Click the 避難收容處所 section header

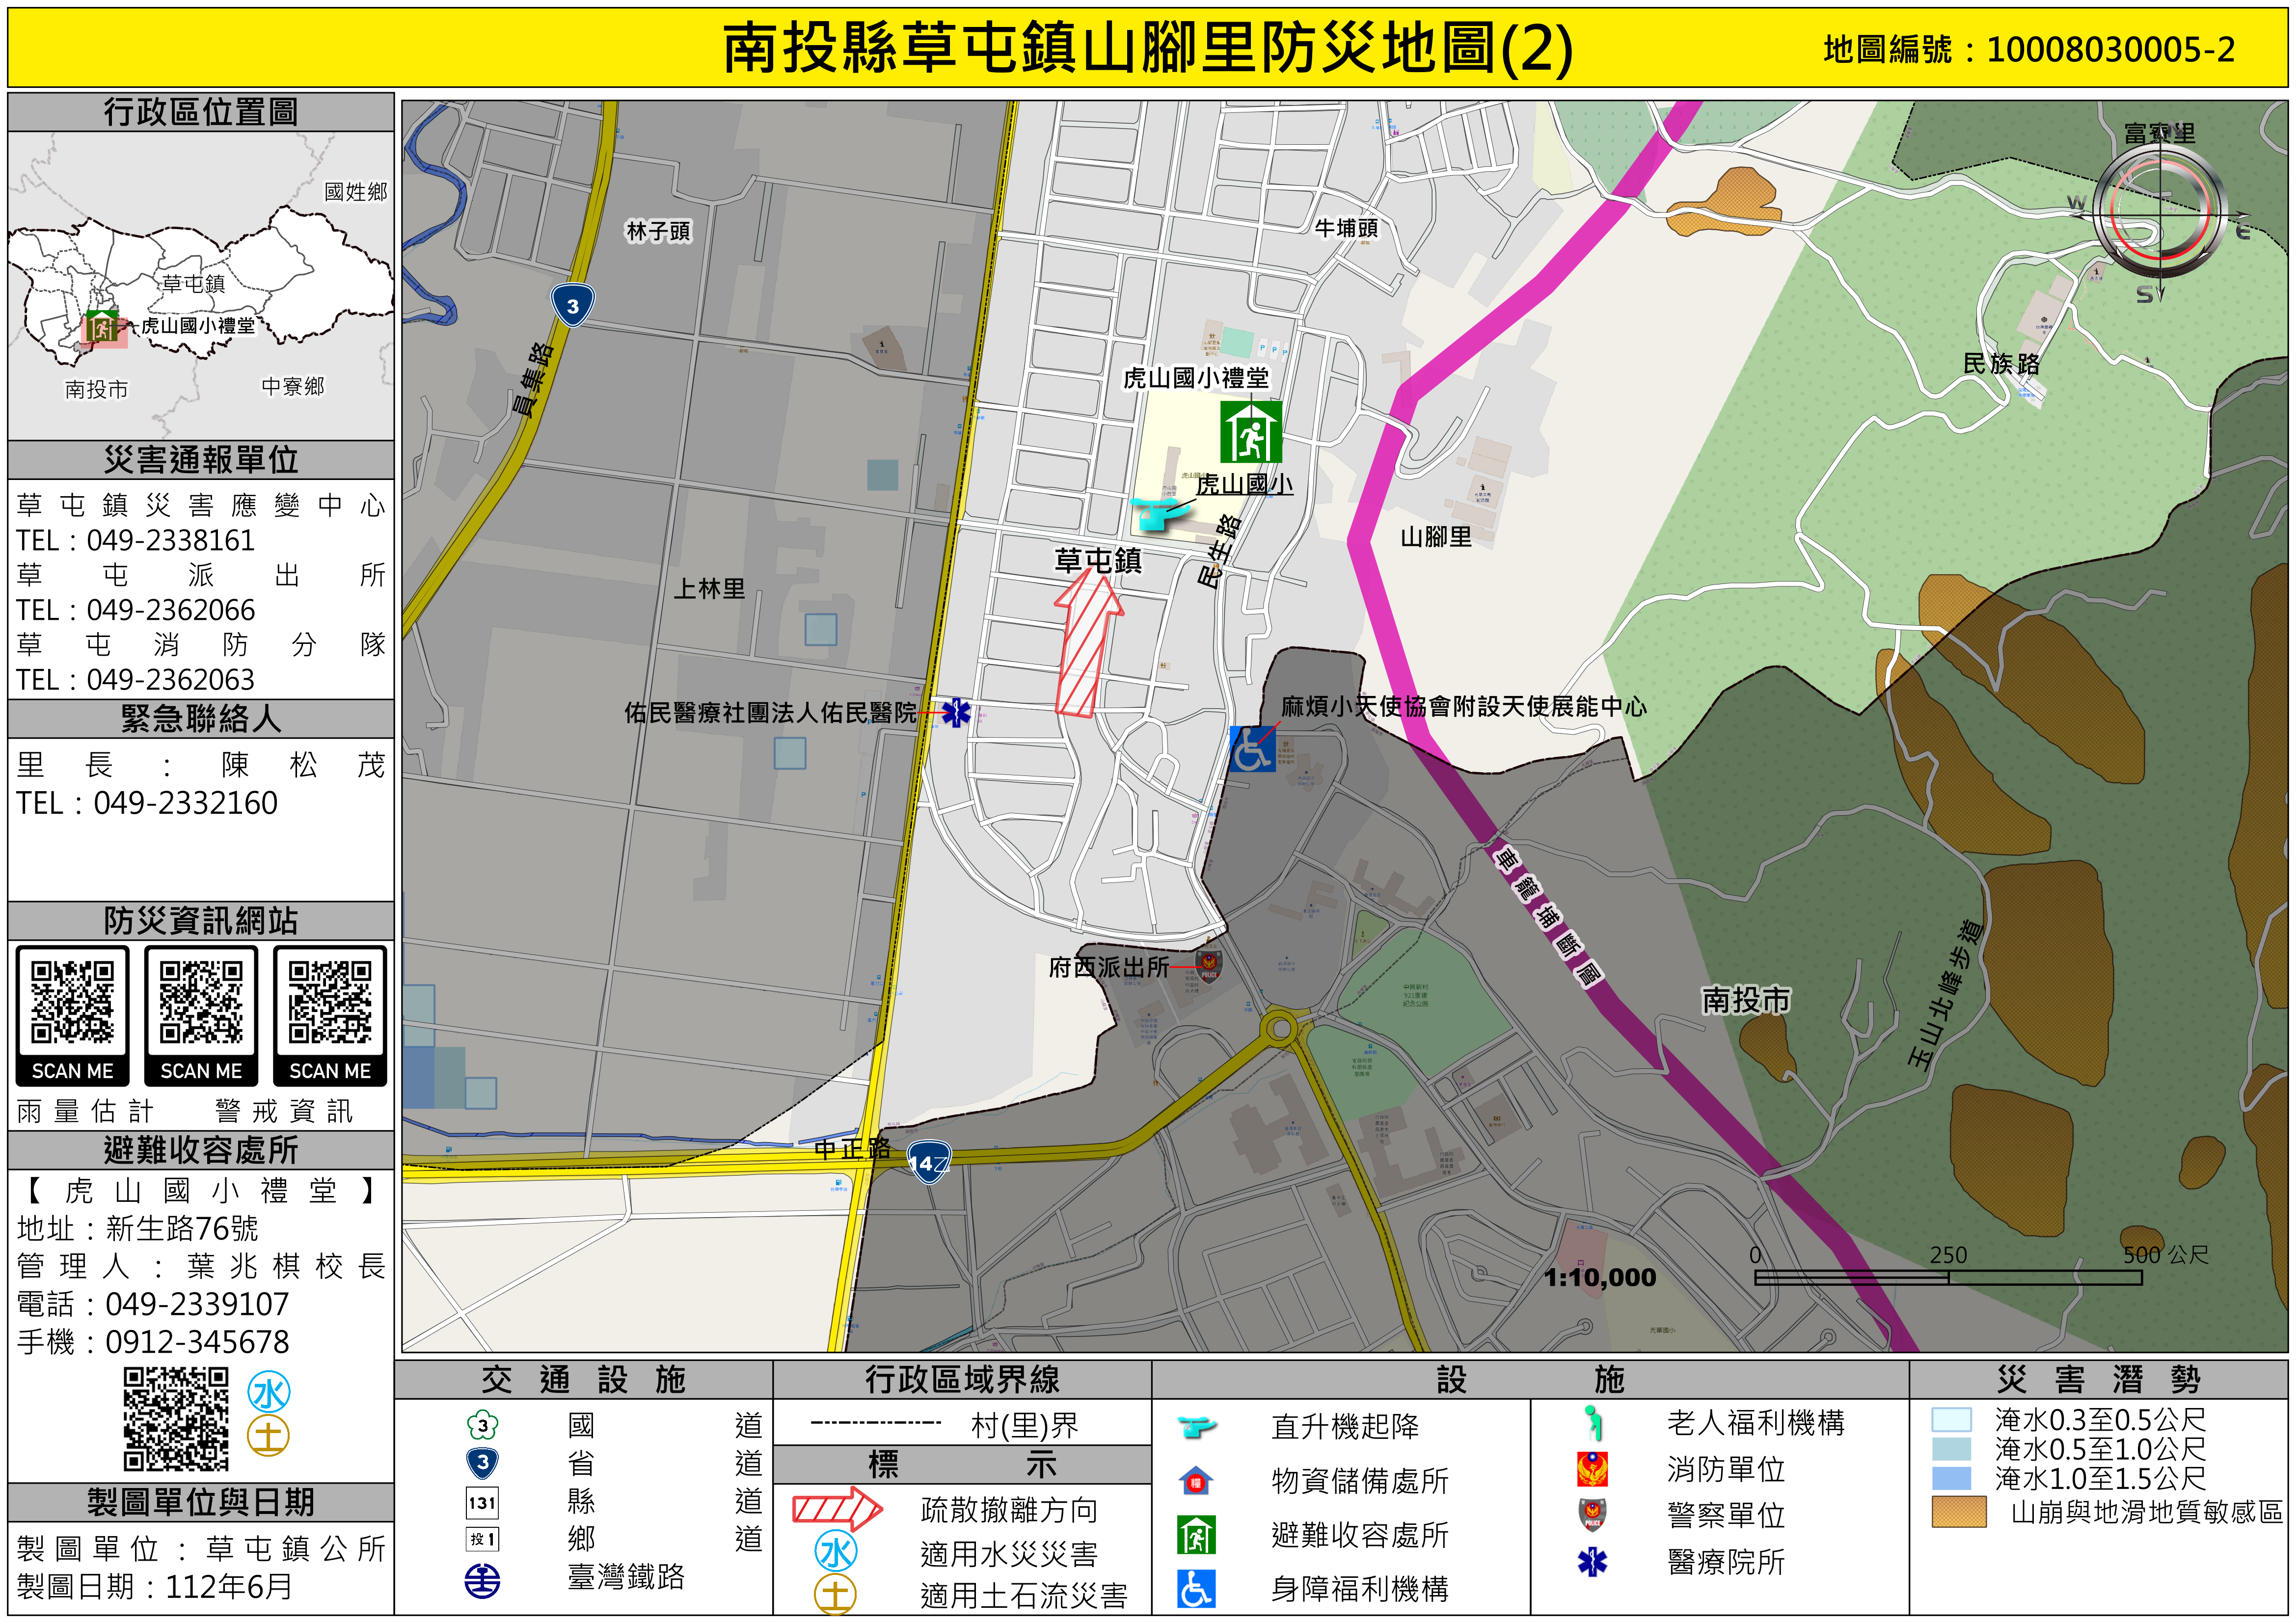[x=201, y=1150]
